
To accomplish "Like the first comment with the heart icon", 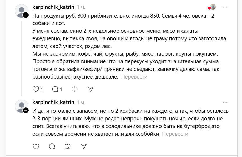I will (36, 89).
